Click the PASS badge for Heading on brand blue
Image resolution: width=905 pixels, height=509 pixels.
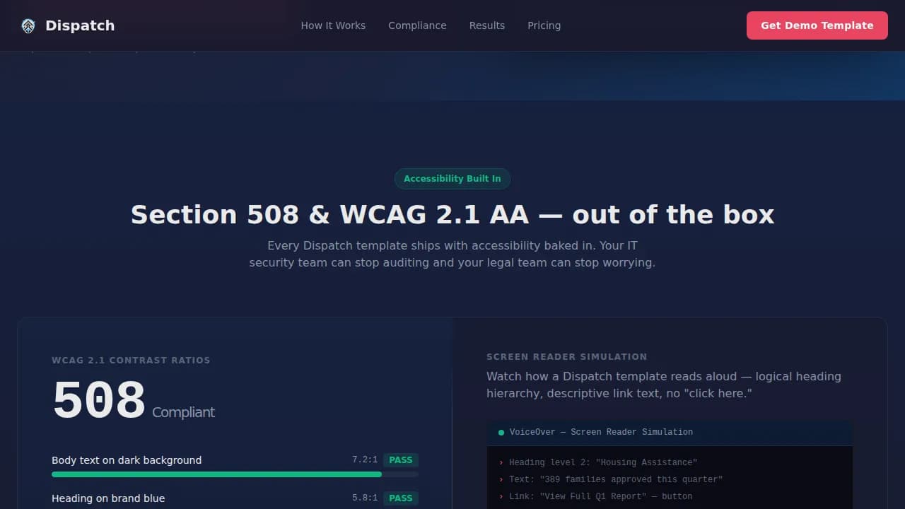[401, 498]
